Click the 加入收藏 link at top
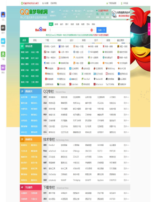This screenshot has width=151, height=202. pyautogui.click(x=45, y=3)
